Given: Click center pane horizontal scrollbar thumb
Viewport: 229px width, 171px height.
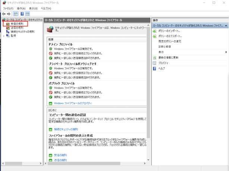Looking at the screenshot, I should tap(84, 163).
